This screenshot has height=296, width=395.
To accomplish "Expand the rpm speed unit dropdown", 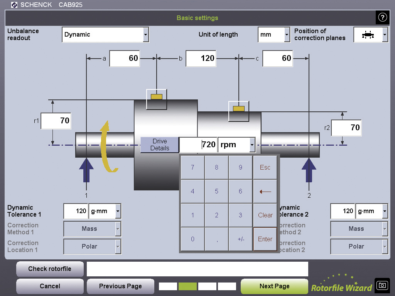I will [x=252, y=145].
